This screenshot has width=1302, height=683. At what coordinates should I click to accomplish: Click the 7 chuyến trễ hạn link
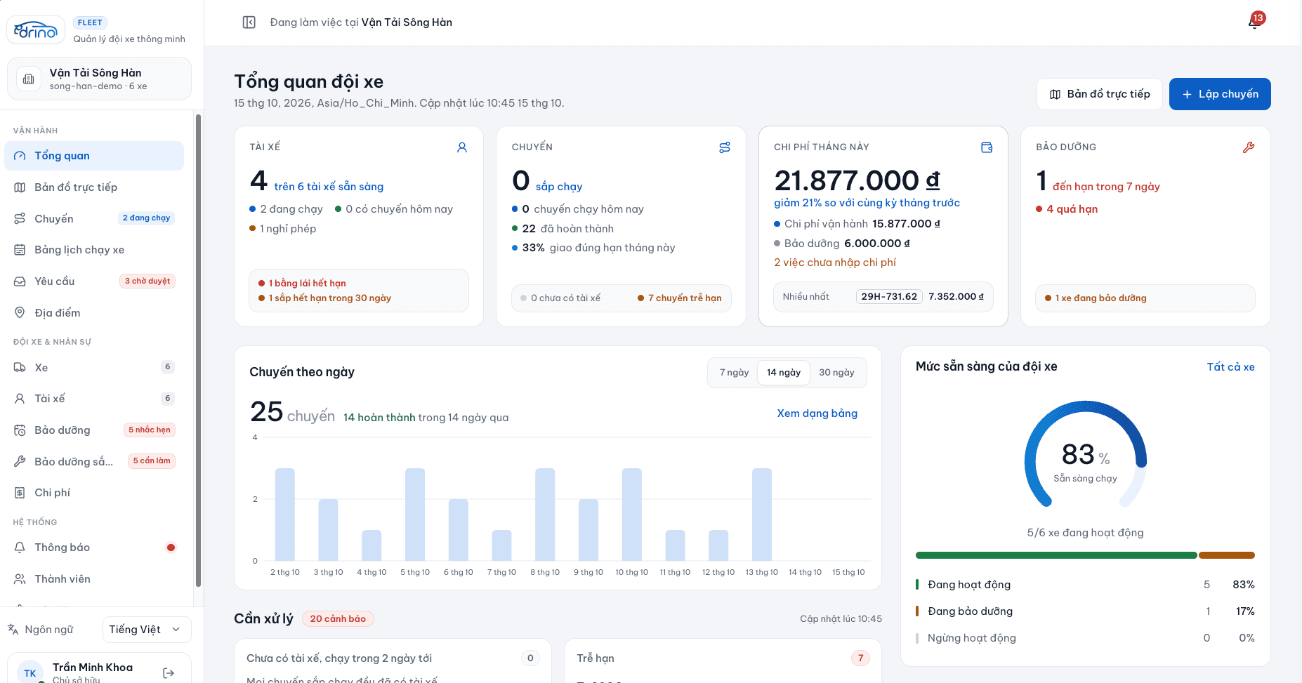pyautogui.click(x=680, y=298)
